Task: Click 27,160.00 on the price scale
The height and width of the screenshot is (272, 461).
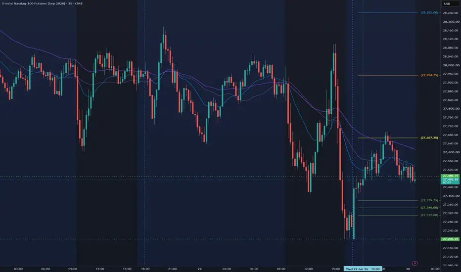Action: pos(451,248)
